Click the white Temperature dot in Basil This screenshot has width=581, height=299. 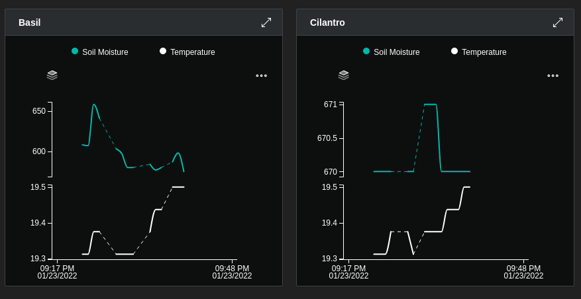[x=163, y=51]
